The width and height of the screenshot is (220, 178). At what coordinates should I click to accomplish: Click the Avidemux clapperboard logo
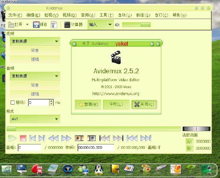tap(116, 57)
